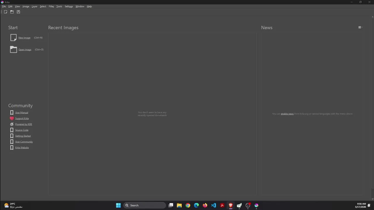Open the Layer menu
This screenshot has width=374, height=210.
pyautogui.click(x=34, y=6)
